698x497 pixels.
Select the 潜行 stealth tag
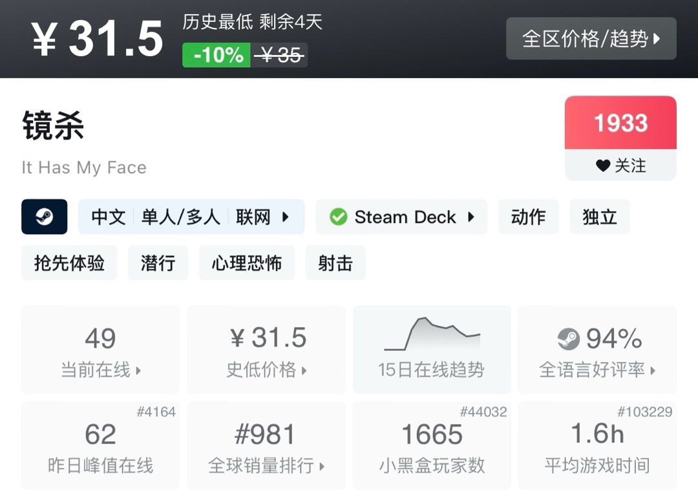click(x=158, y=263)
